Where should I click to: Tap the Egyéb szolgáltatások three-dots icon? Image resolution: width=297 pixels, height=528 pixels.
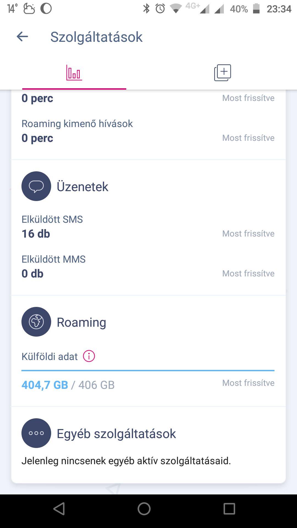[36, 433]
